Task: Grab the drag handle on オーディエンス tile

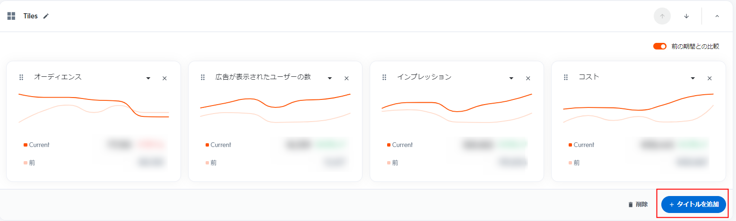Action: [21, 77]
